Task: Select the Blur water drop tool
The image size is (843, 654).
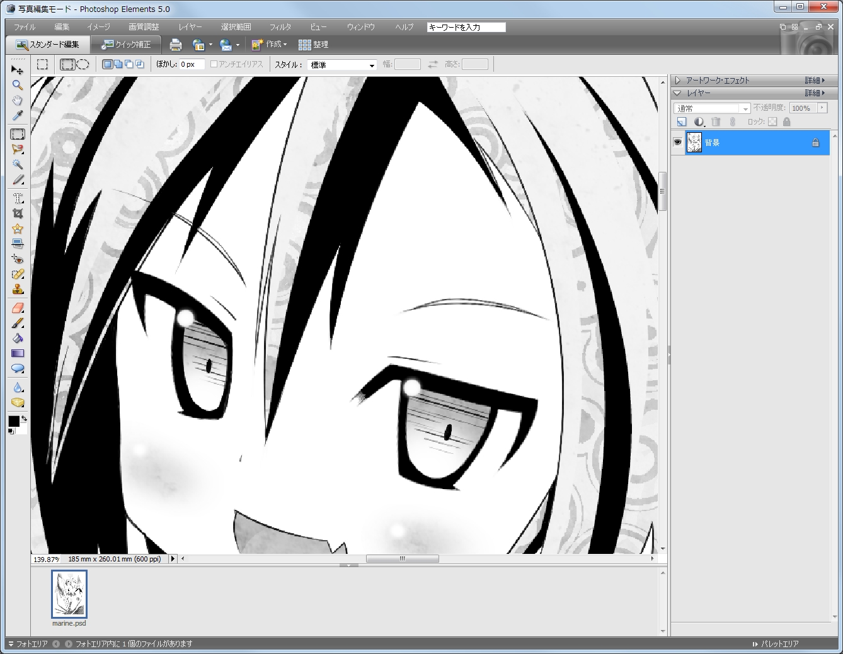Action: point(17,387)
